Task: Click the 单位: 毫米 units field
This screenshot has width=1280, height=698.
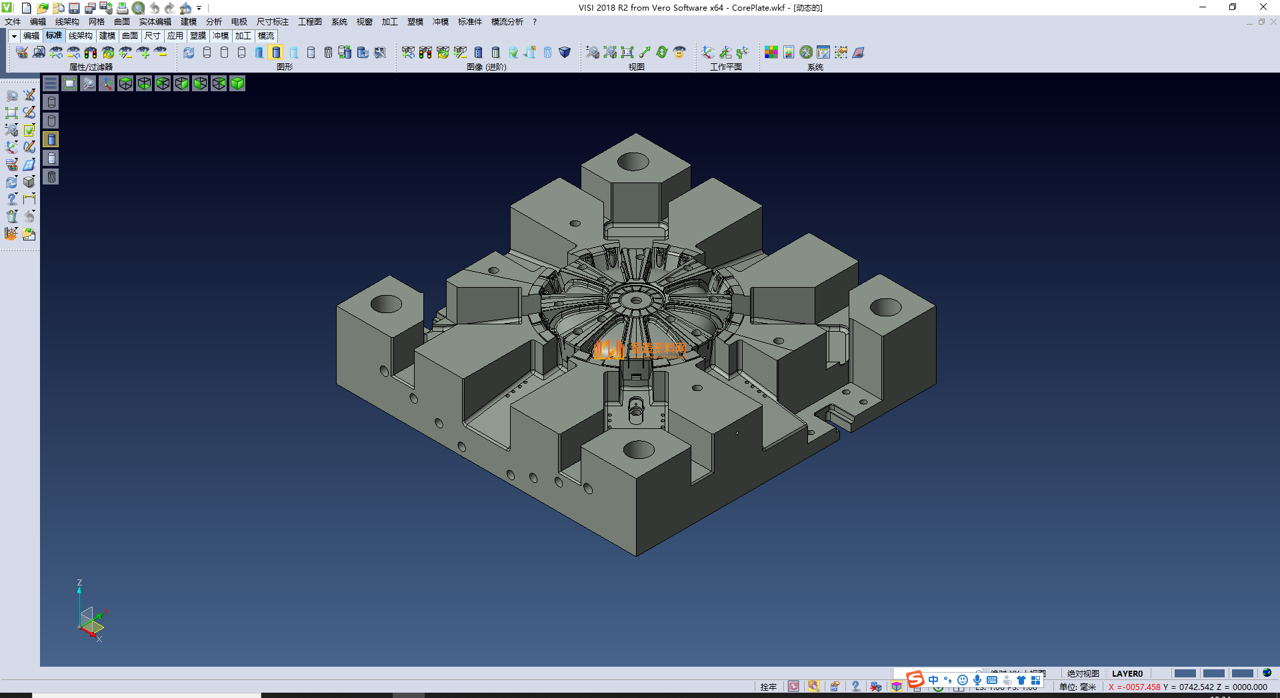Action: (1077, 687)
